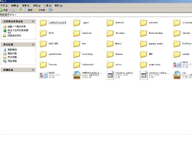192x144 pixels.
Task: Open the 搜索 Search toolbar button
Action: click(28, 10)
